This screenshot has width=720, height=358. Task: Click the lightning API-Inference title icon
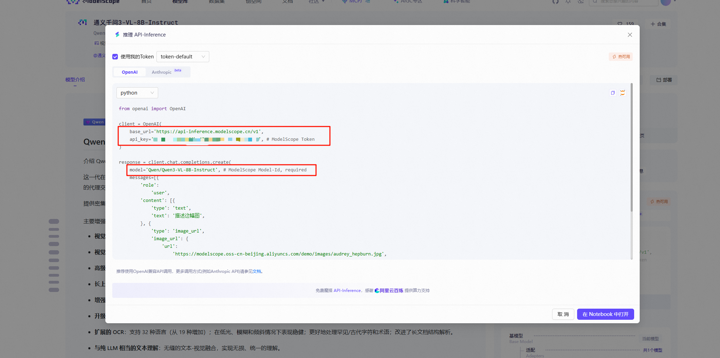tap(117, 35)
